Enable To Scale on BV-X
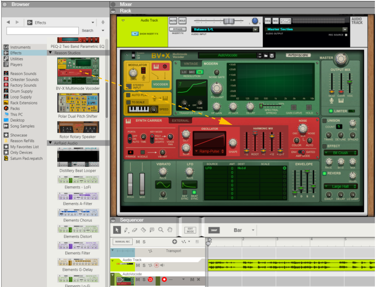This screenshot has height=287, width=376. (x=128, y=102)
